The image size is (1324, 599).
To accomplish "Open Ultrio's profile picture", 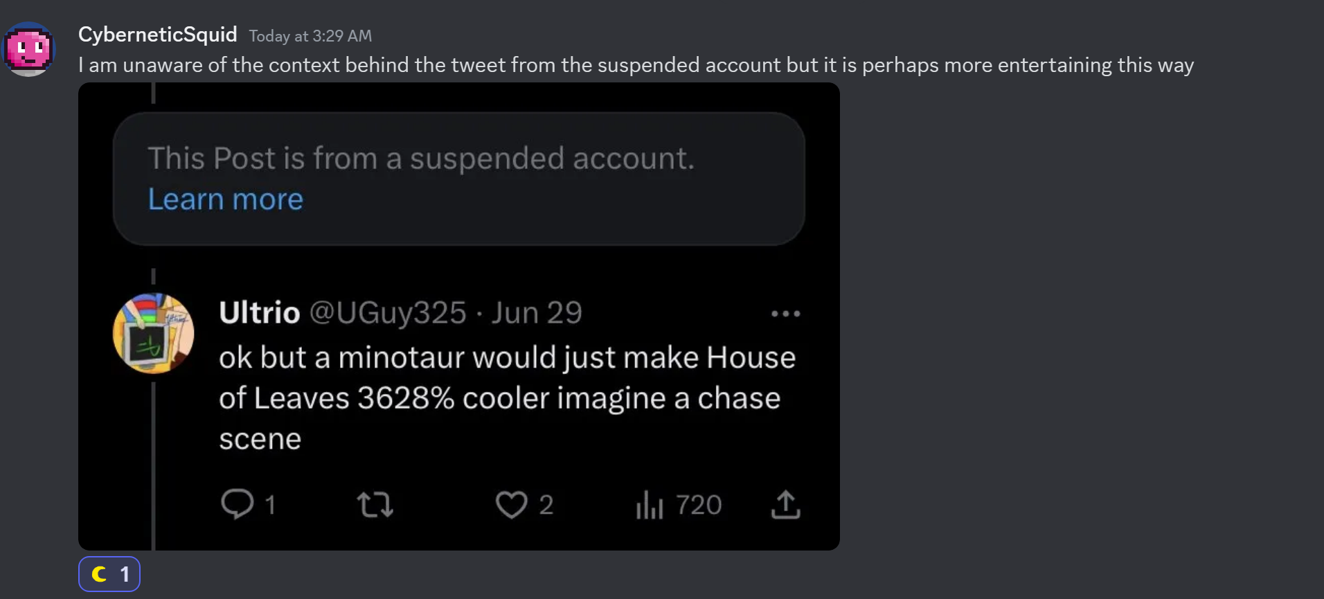I will point(153,333).
